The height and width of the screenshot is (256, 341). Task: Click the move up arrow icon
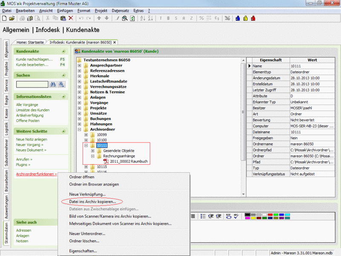(x=99, y=18)
